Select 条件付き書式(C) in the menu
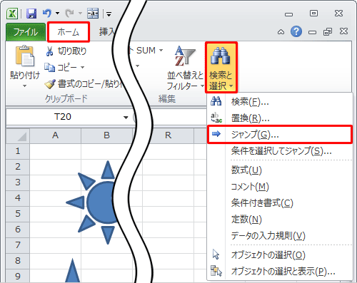This screenshot has height=283, width=357. click(x=280, y=203)
